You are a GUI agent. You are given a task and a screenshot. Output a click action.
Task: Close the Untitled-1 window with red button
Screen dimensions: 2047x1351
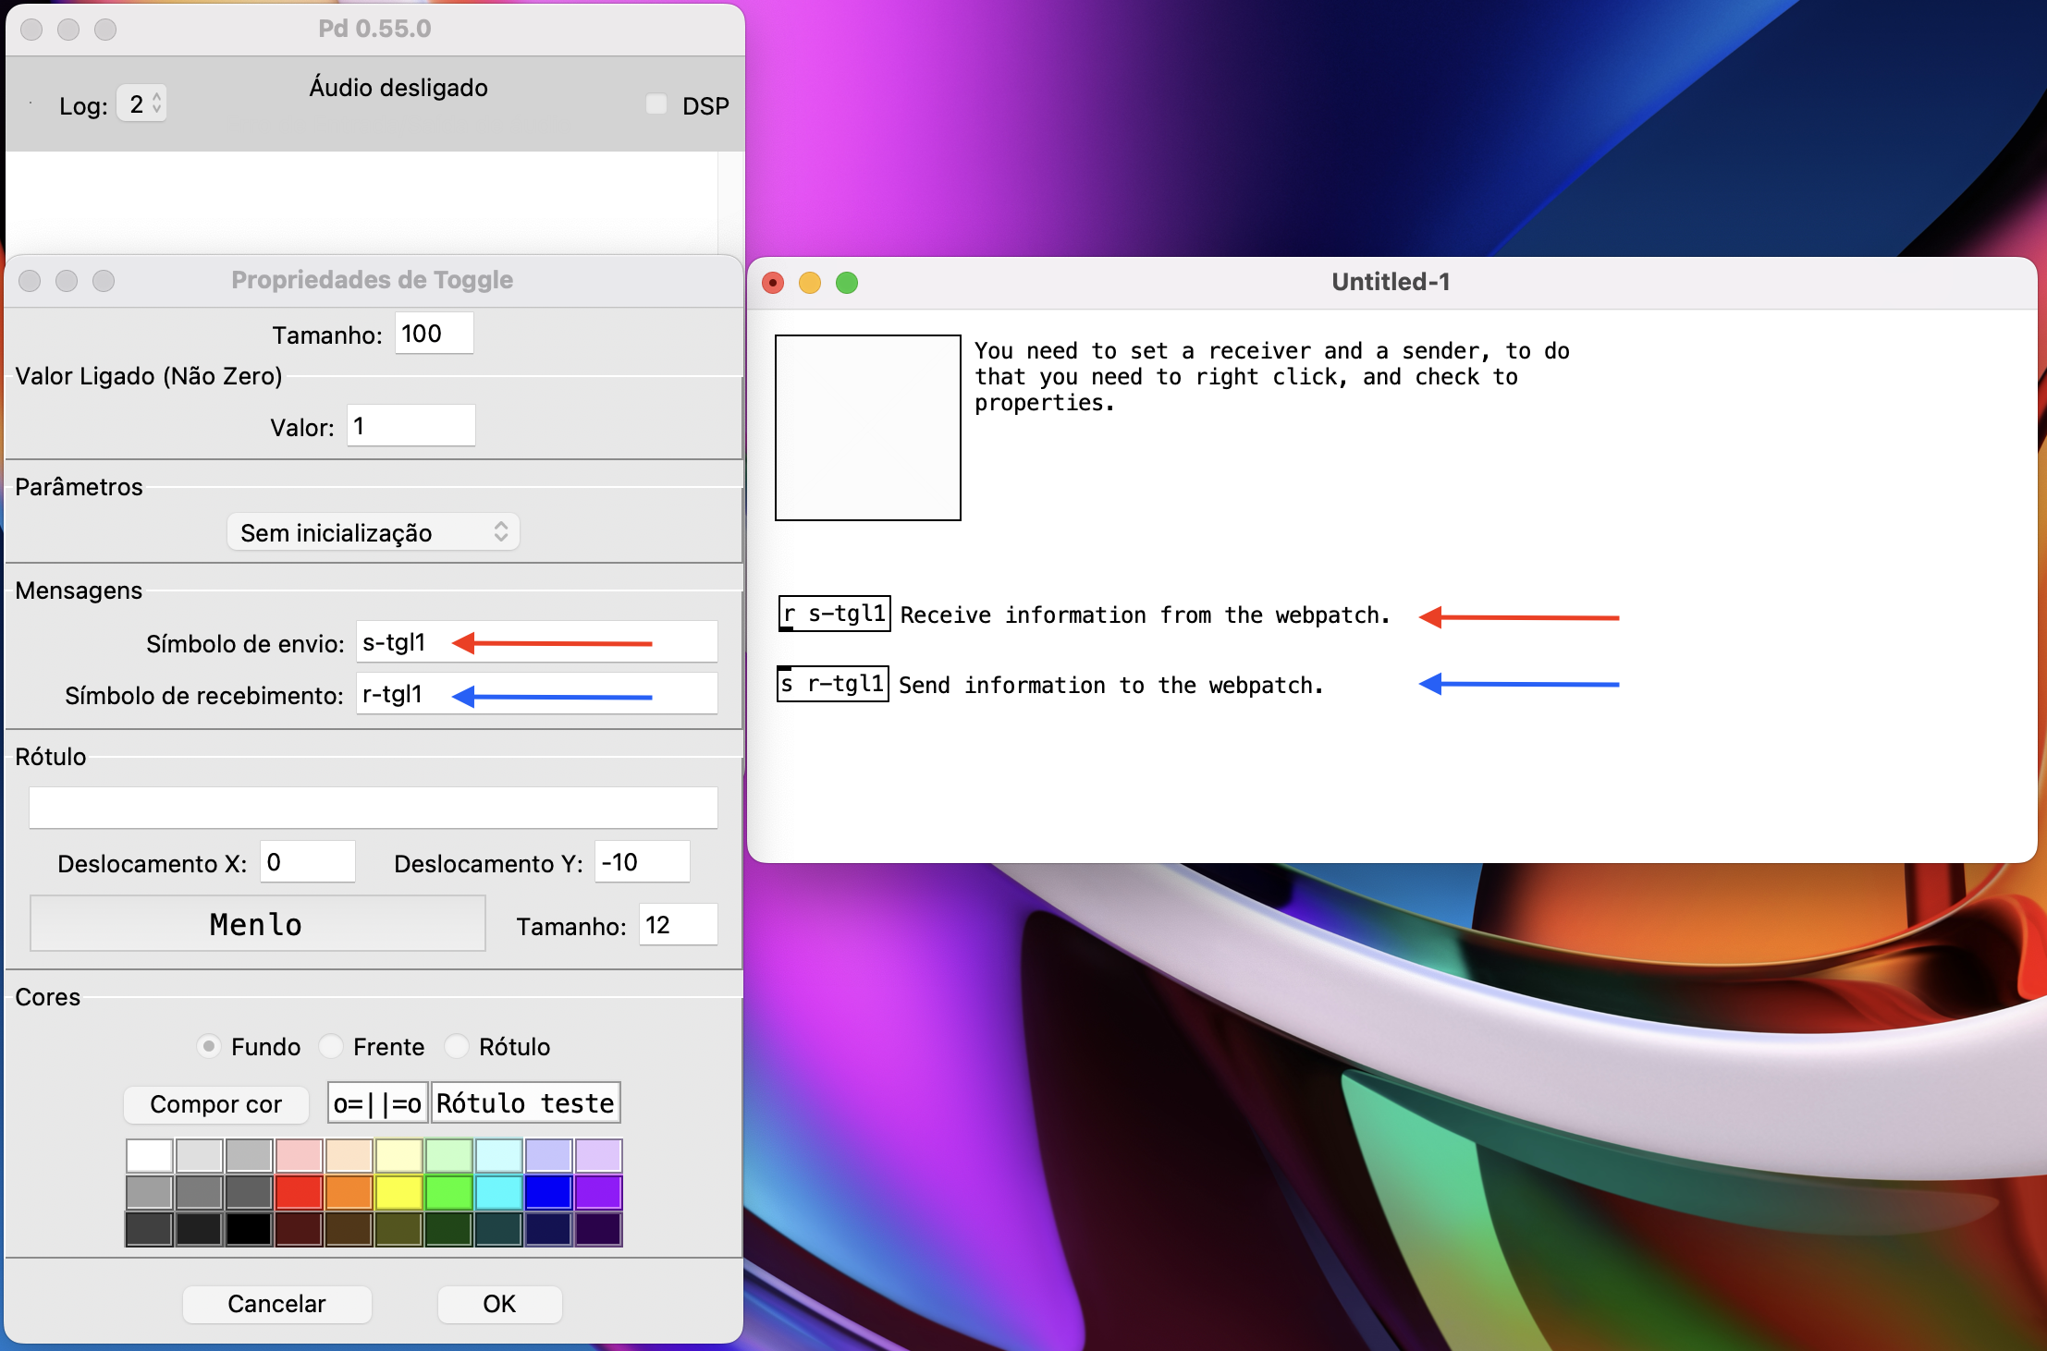pyautogui.click(x=773, y=283)
